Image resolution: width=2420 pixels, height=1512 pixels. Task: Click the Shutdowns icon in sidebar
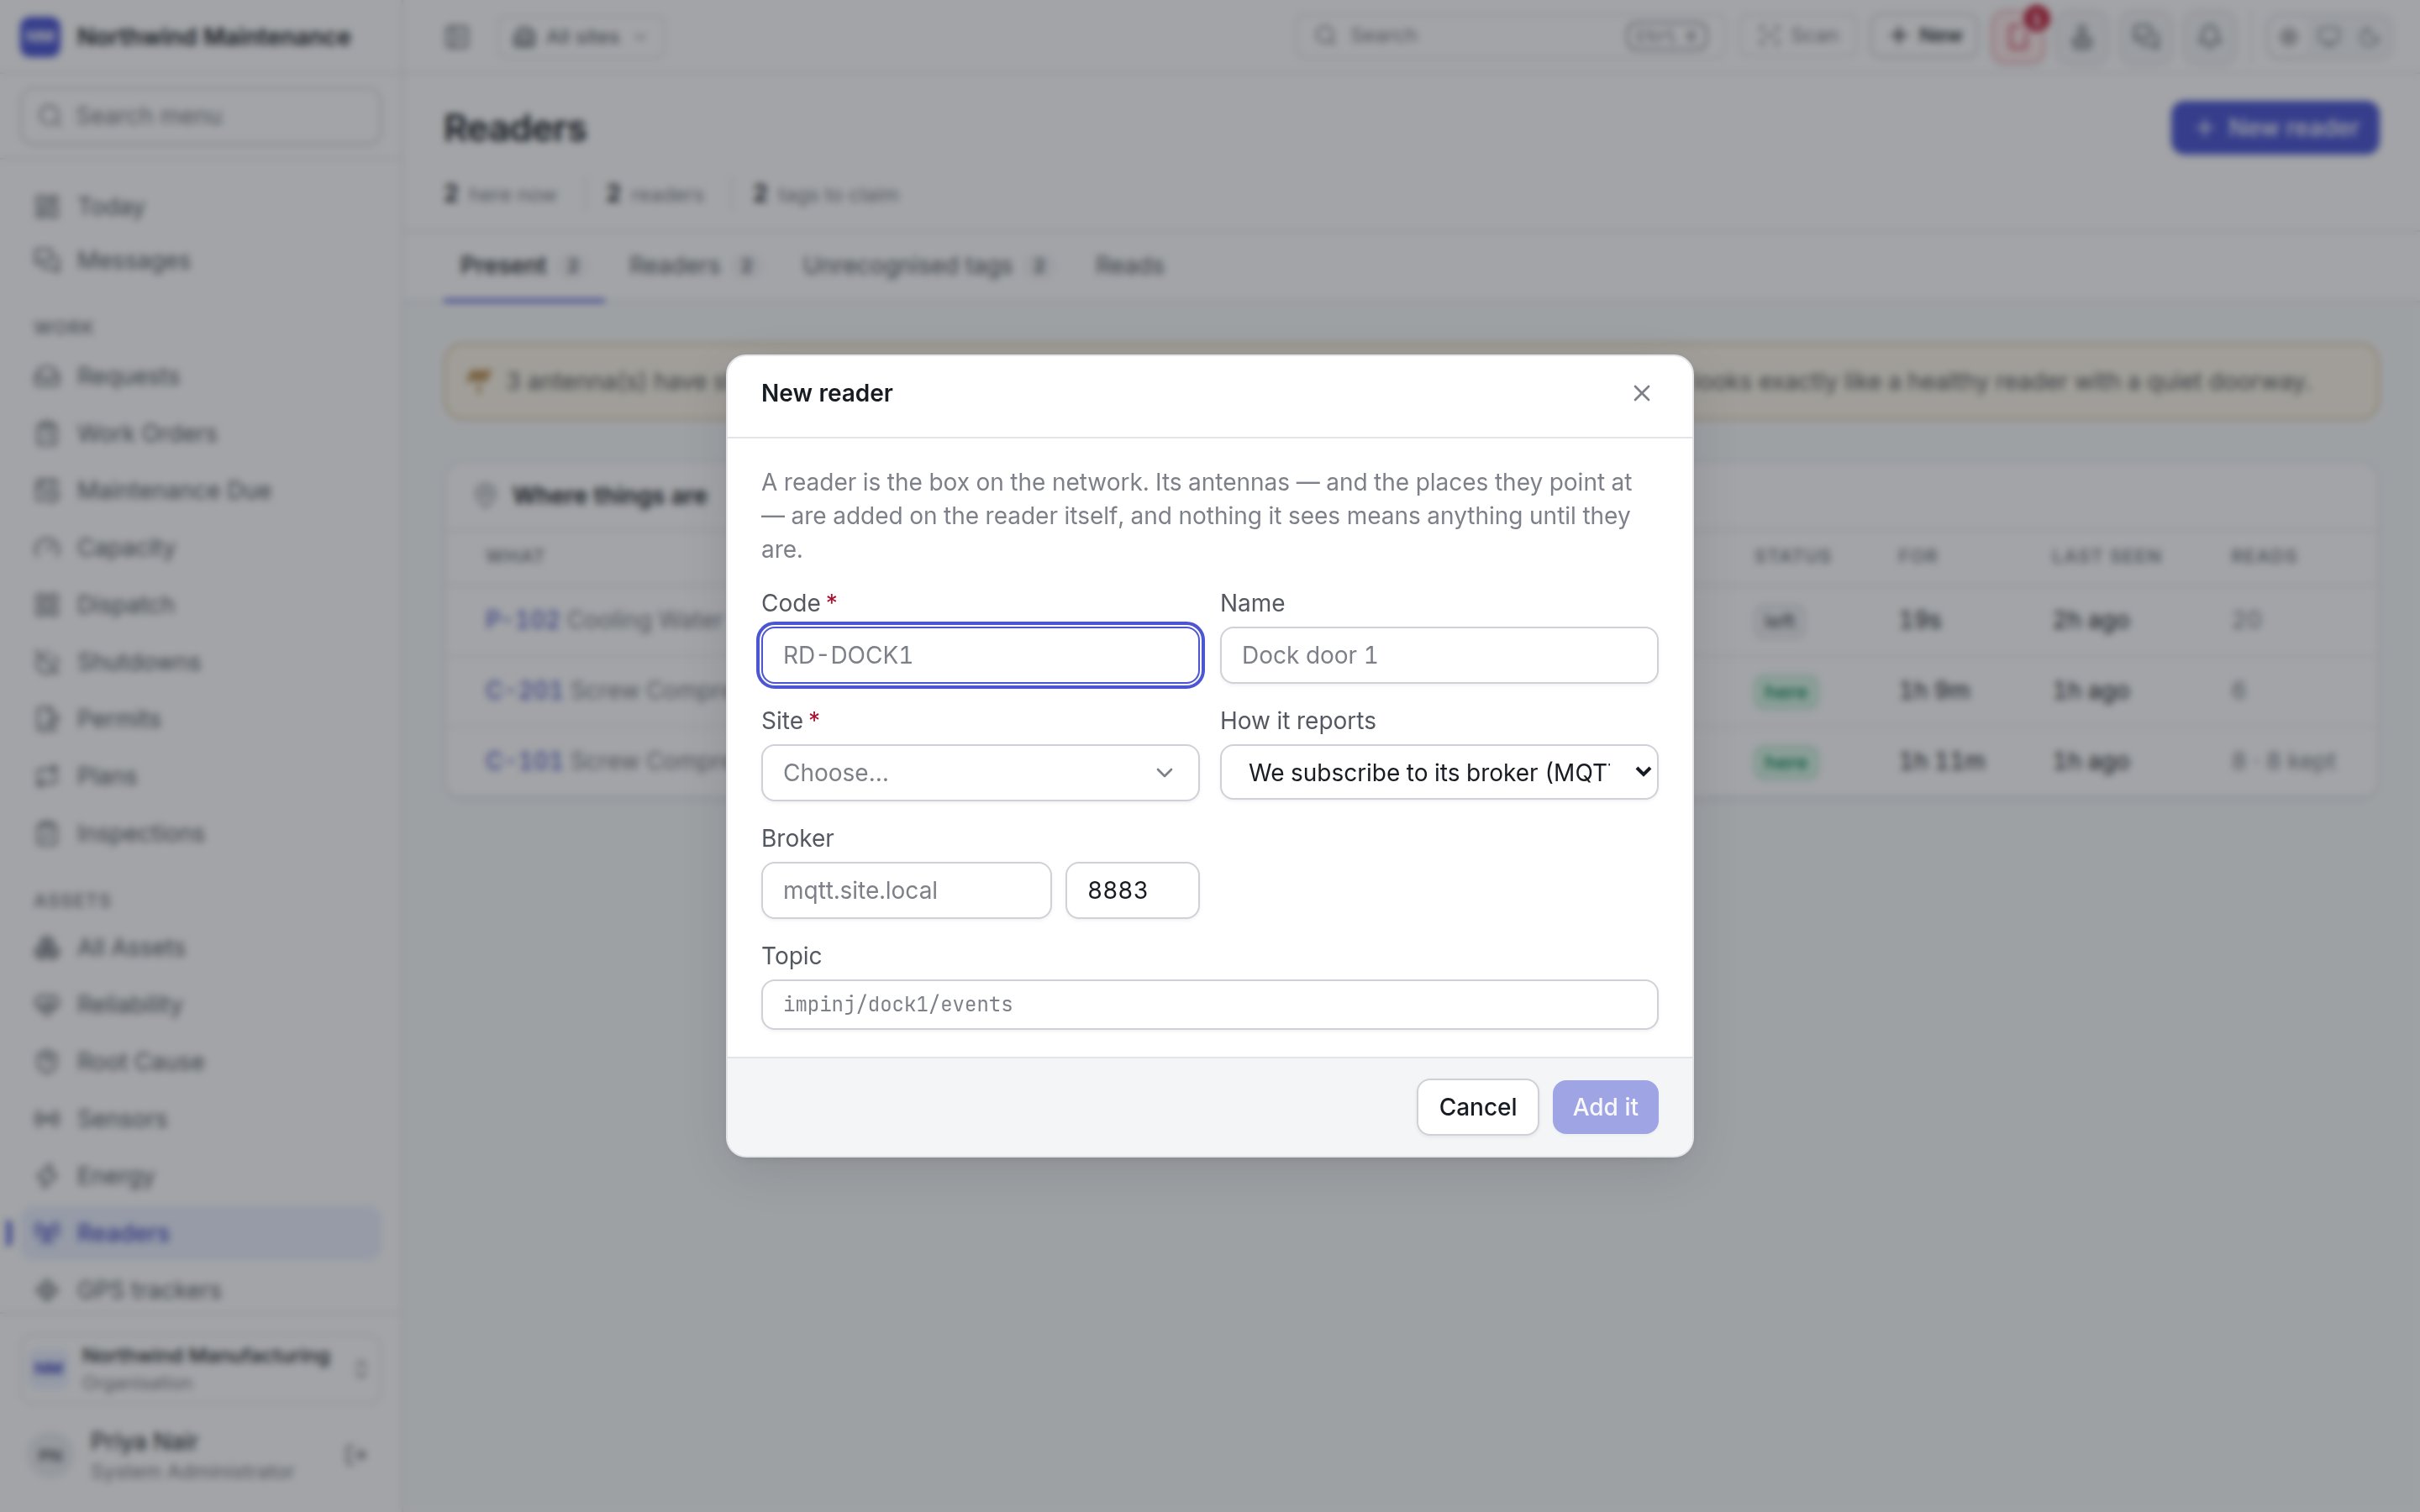(47, 662)
